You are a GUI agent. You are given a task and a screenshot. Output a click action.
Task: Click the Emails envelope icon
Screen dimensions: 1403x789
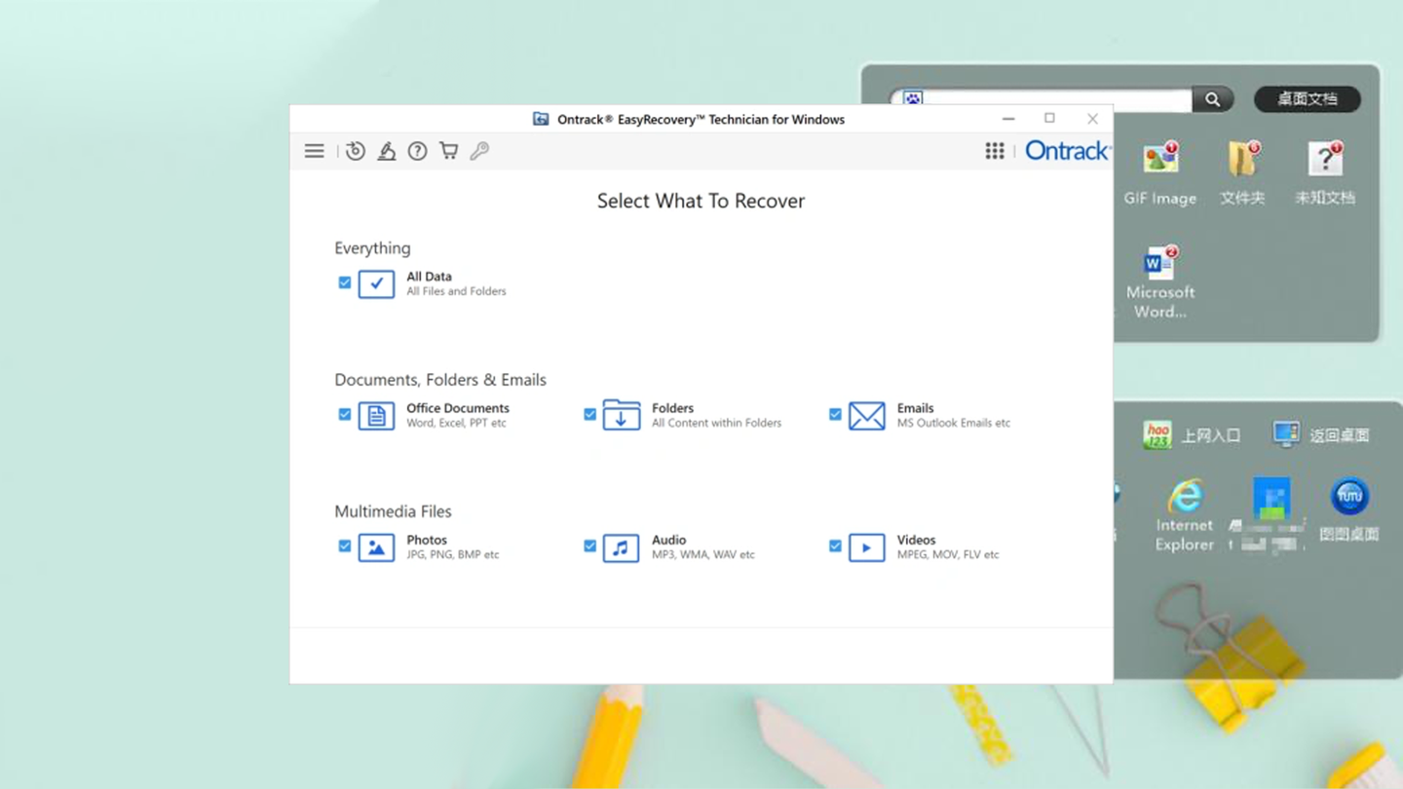tap(866, 415)
